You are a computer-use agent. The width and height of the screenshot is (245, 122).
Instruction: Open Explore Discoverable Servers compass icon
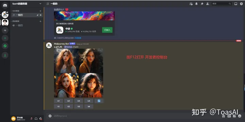point(5,46)
